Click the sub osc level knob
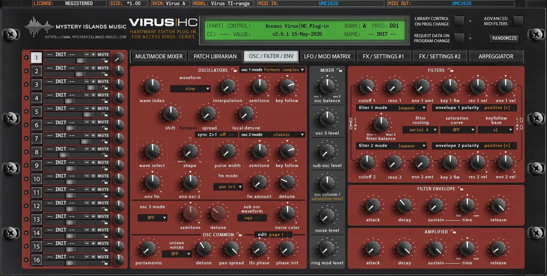Image resolution: width=547 pixels, height=276 pixels. coord(327,151)
